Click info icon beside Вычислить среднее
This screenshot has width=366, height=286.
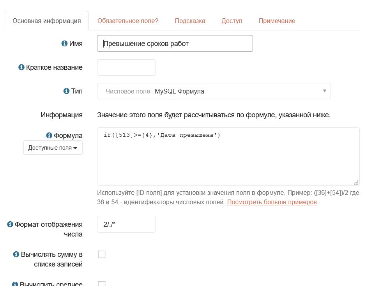(15, 284)
